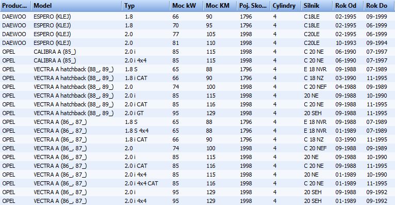Screen dimensions: 395x205
Task: Select 09-1999 end date in the first Espero row
Action: [x=376, y=17]
